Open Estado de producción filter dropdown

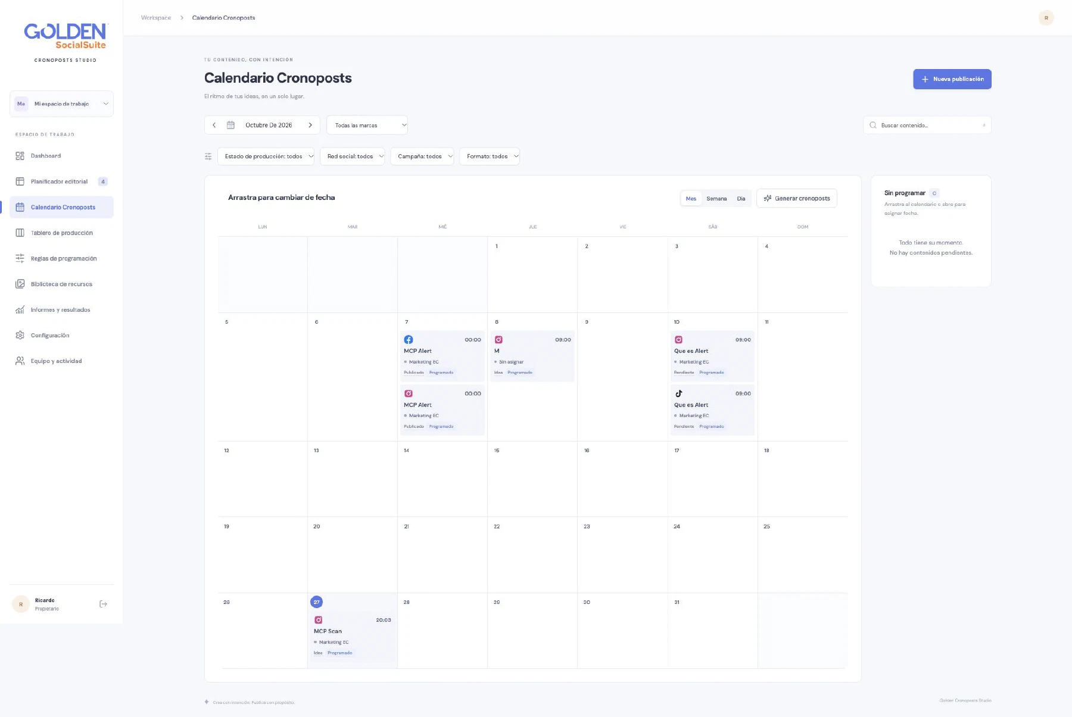click(266, 156)
